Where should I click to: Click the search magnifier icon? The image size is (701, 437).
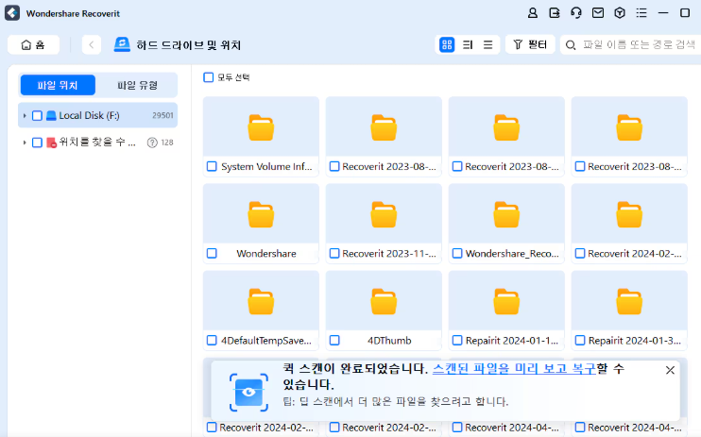pos(570,44)
